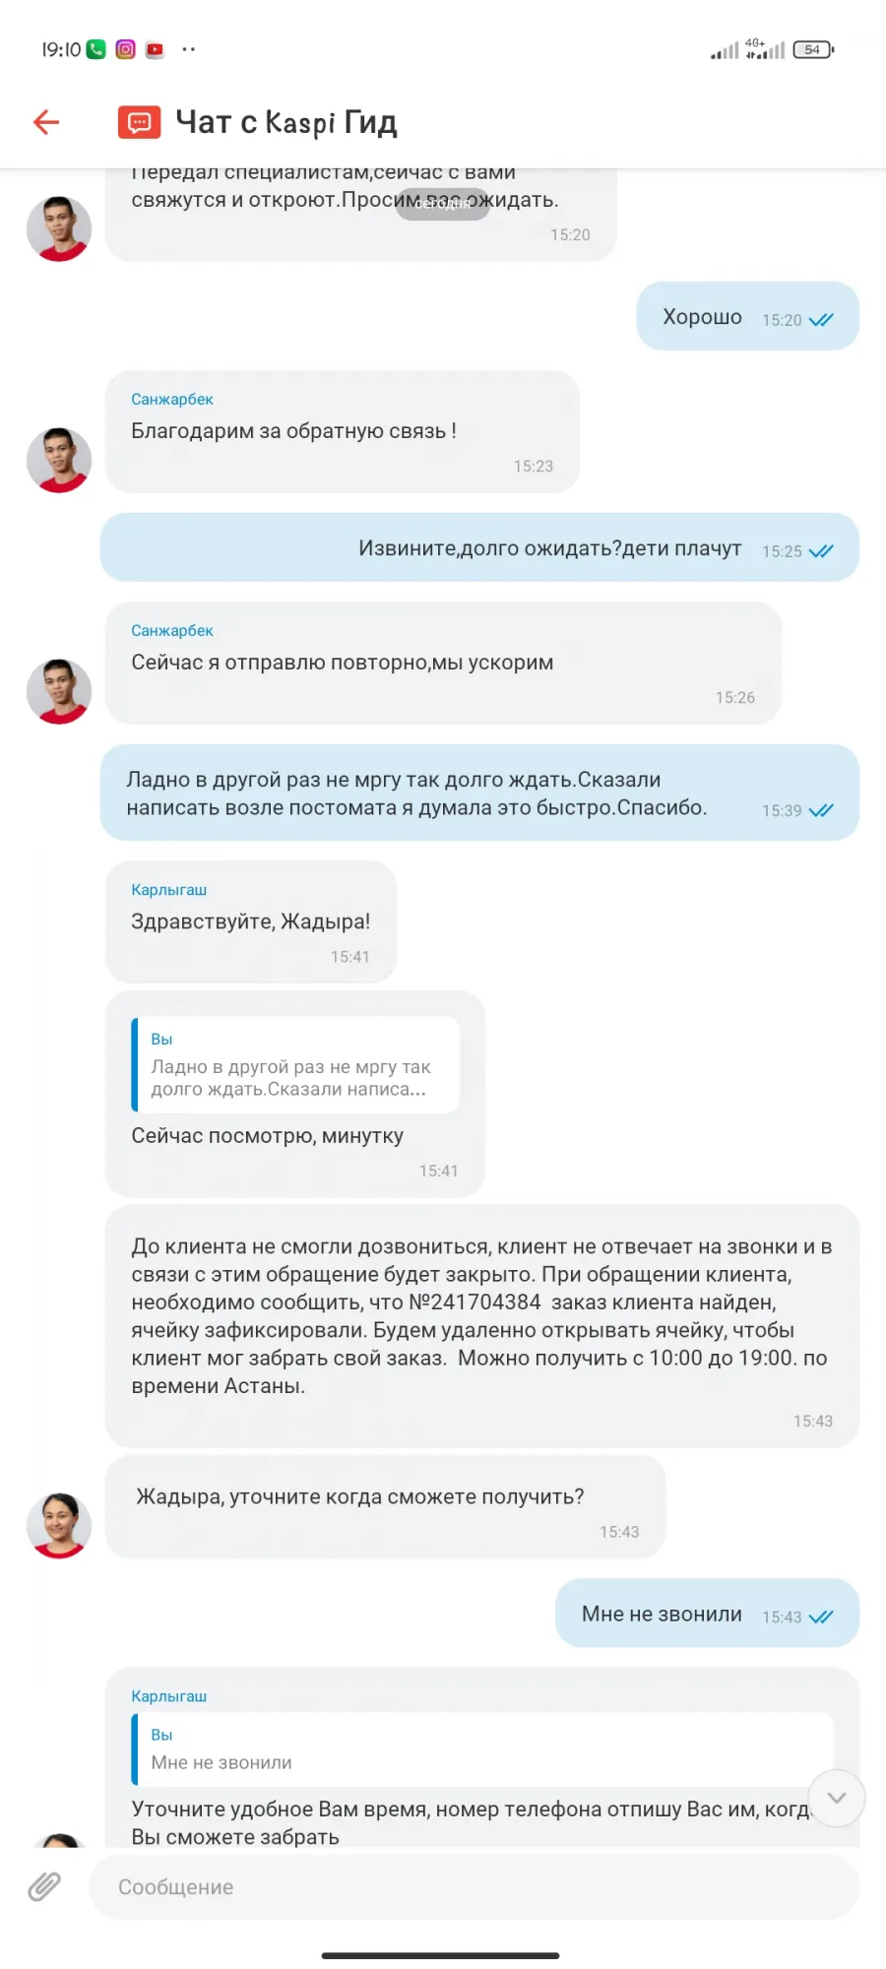This screenshot has width=886, height=1969.
Task: Tap 'Сейчас я отправлю повторно' message
Action: (x=443, y=663)
